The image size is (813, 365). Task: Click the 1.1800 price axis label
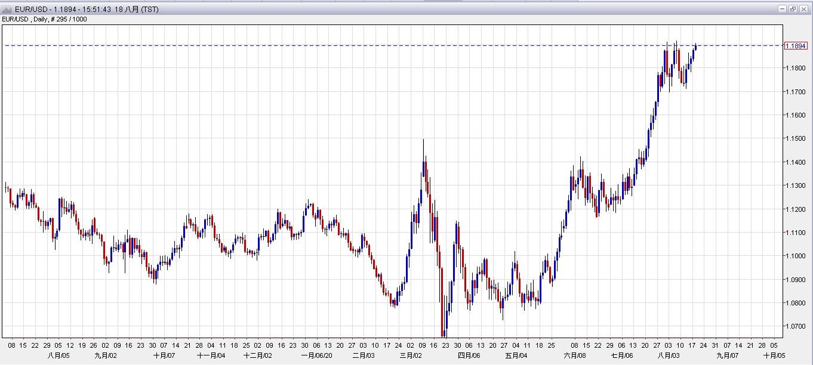[796, 69]
